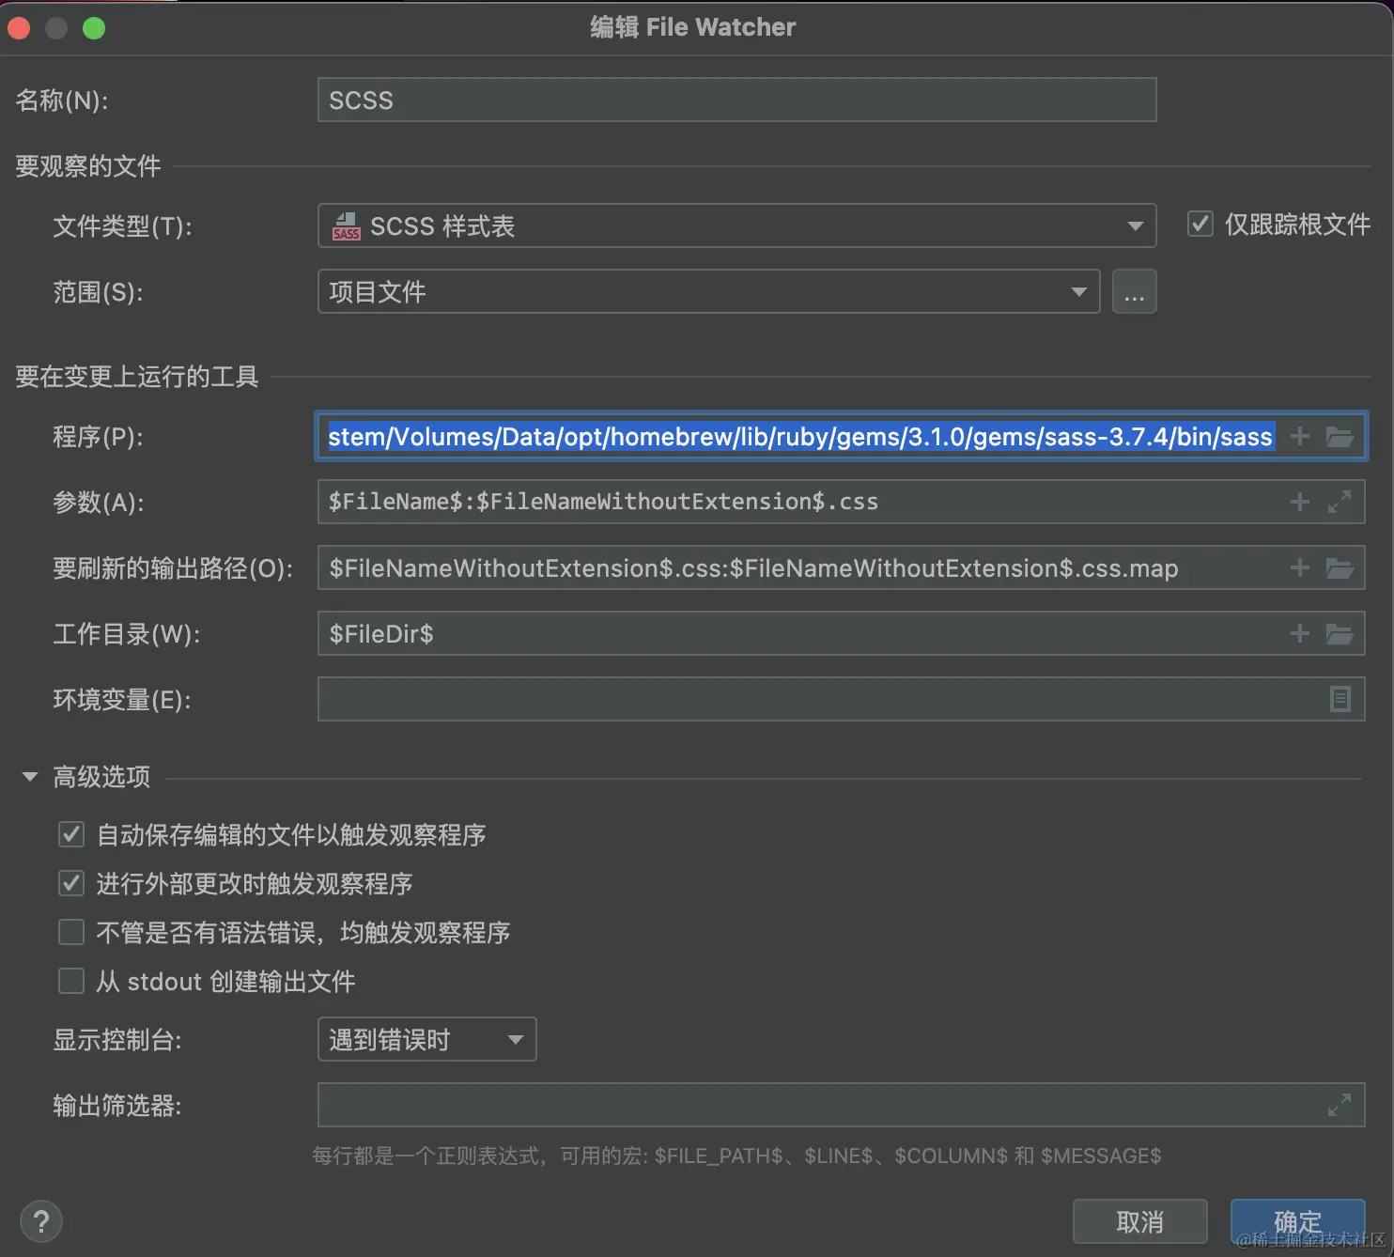Insert macro in output paths field
Image resolution: width=1394 pixels, height=1257 pixels.
click(x=1300, y=568)
